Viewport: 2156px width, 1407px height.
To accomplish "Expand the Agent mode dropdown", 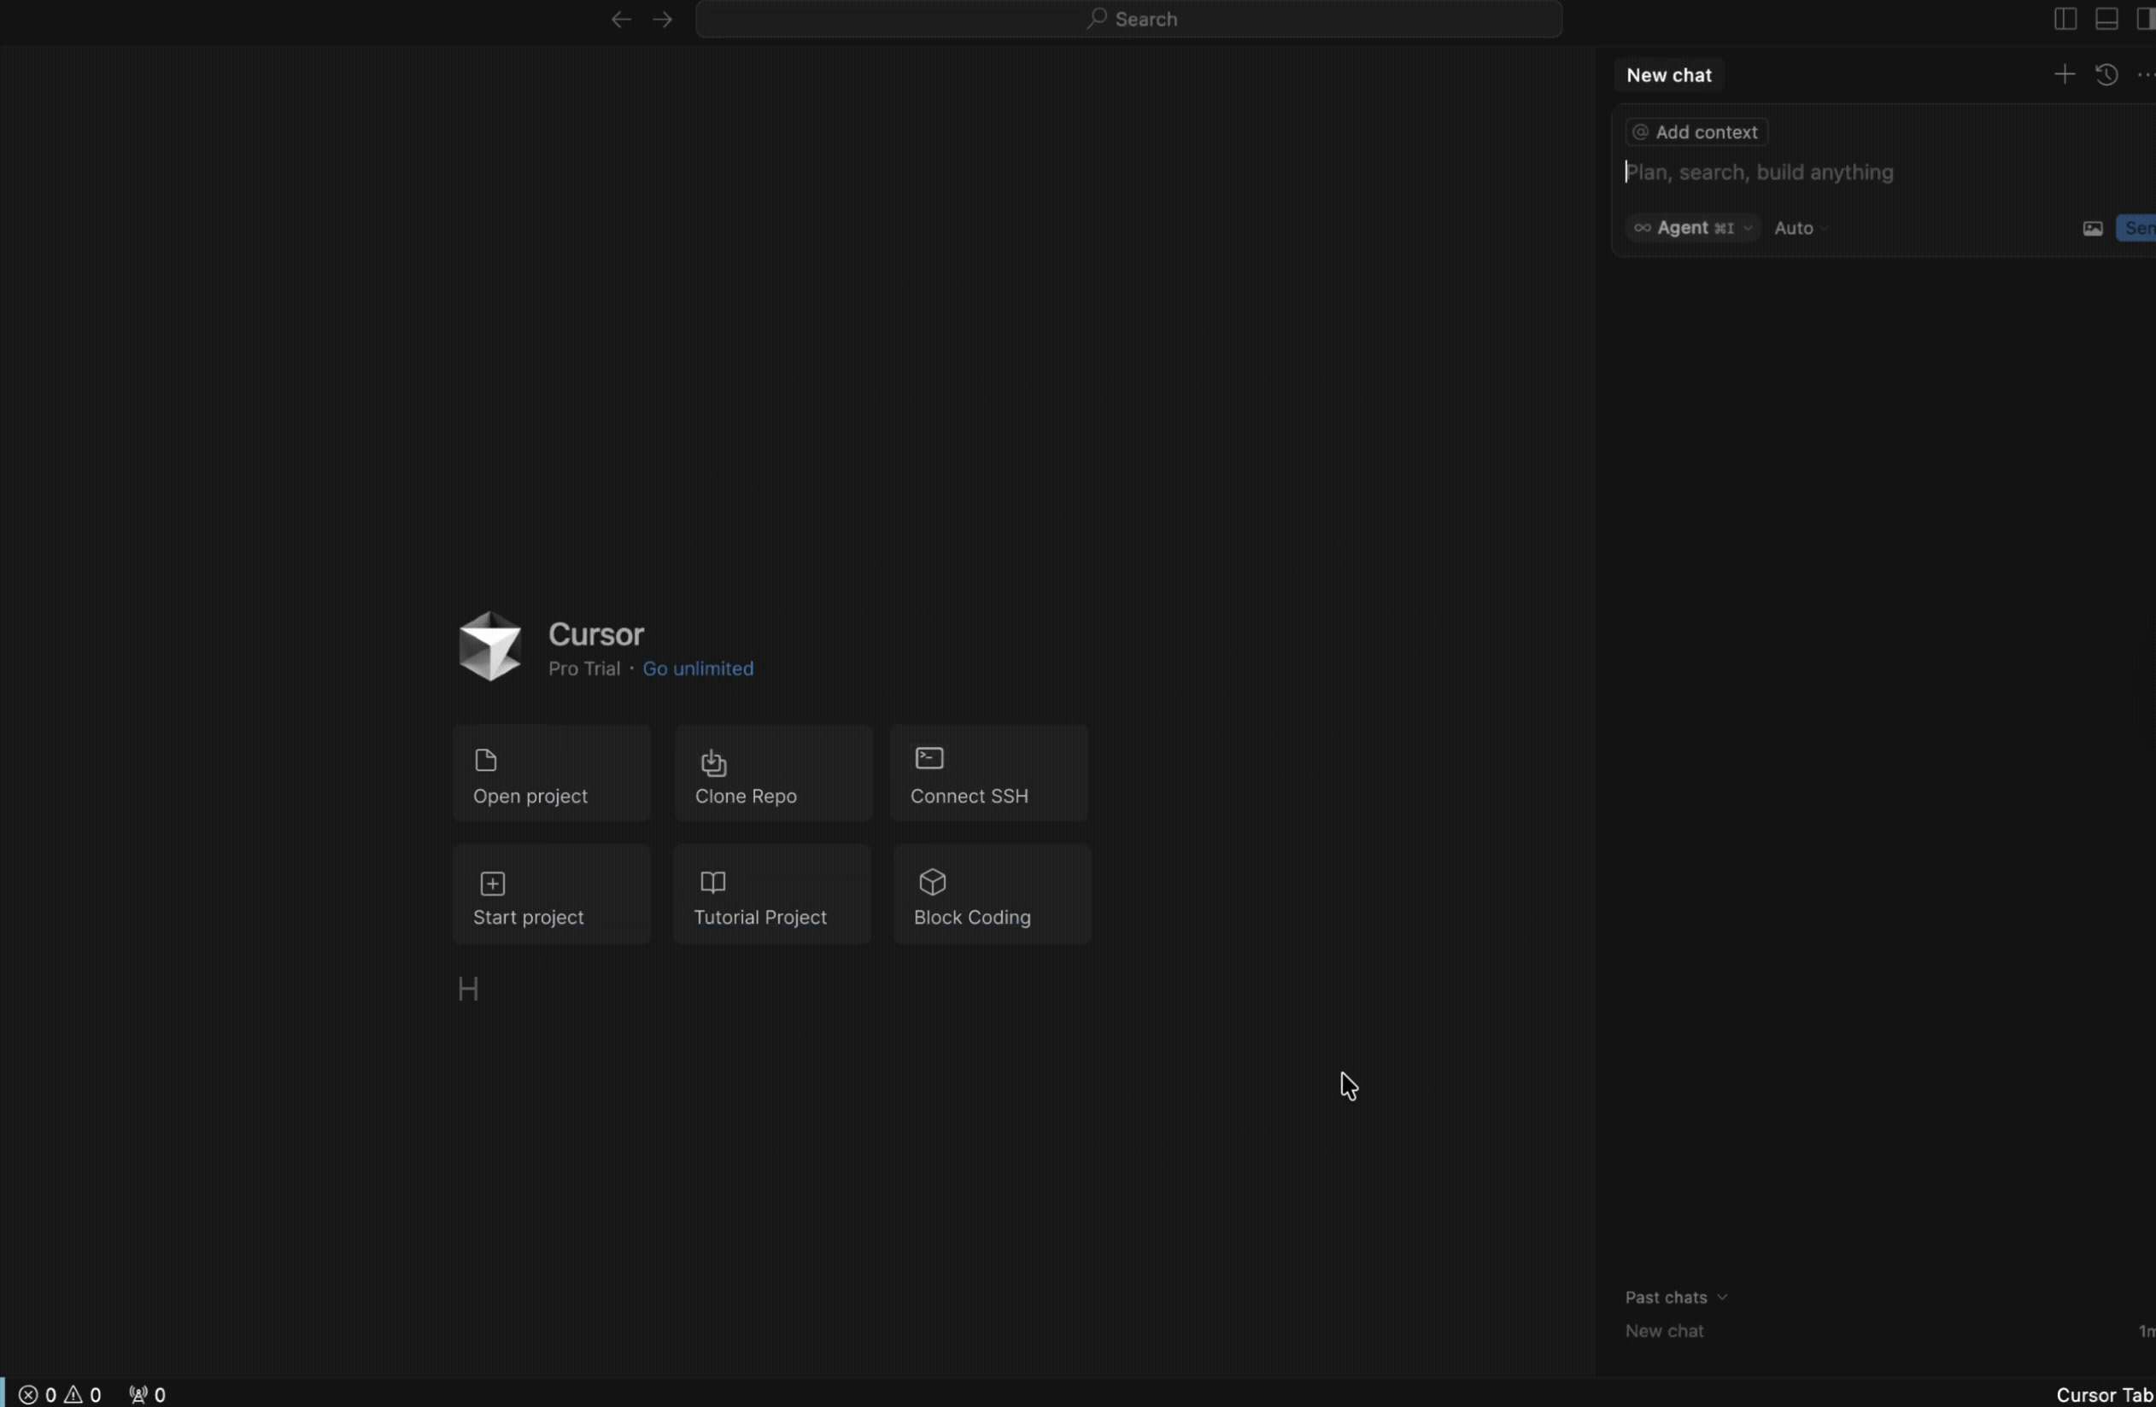I will (x=1692, y=228).
